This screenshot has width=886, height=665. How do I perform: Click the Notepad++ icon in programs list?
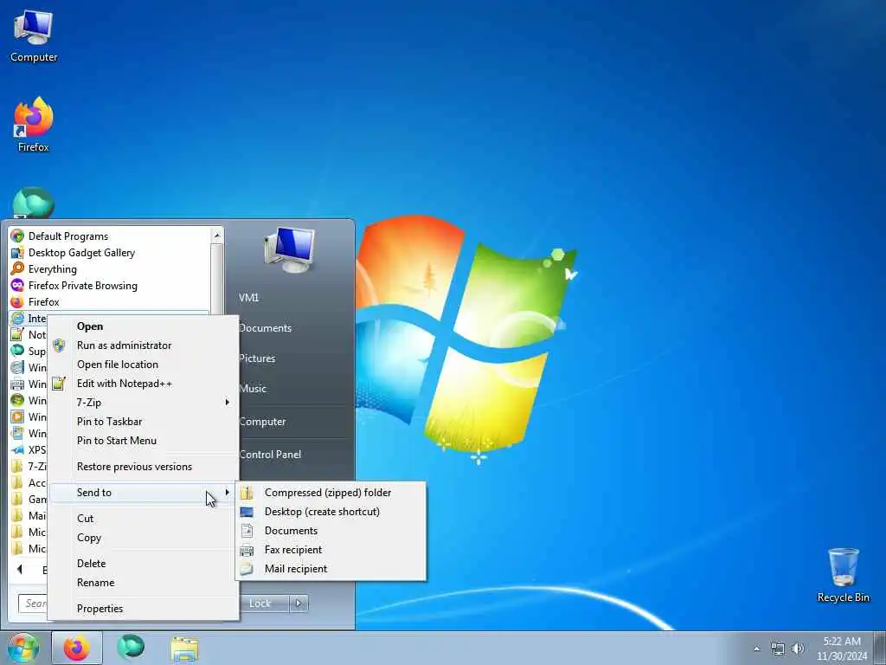click(x=17, y=334)
